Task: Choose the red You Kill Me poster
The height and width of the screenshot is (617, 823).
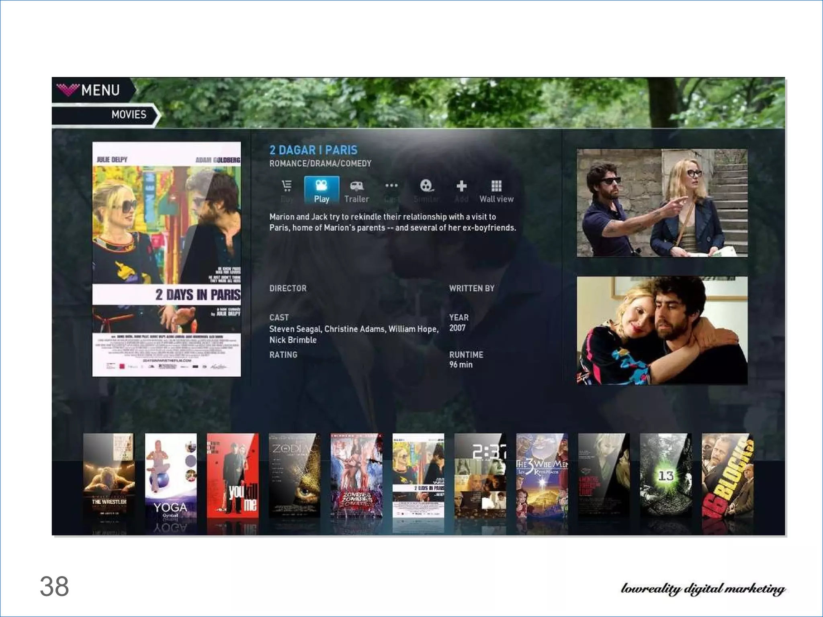Action: 233,476
